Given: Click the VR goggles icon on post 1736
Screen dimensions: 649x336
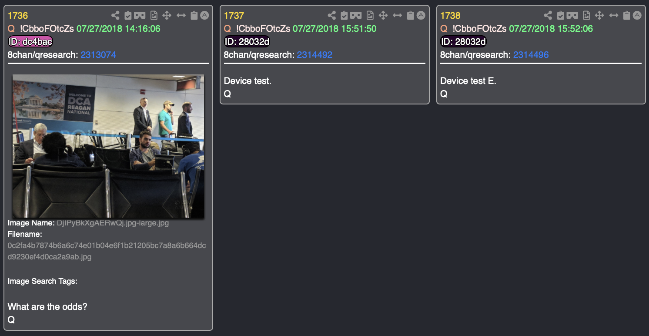Looking at the screenshot, I should pyautogui.click(x=140, y=16).
